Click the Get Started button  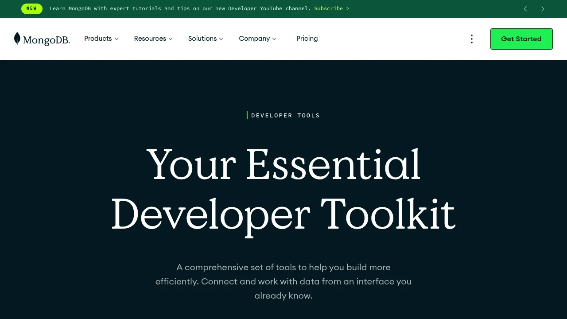(x=521, y=39)
